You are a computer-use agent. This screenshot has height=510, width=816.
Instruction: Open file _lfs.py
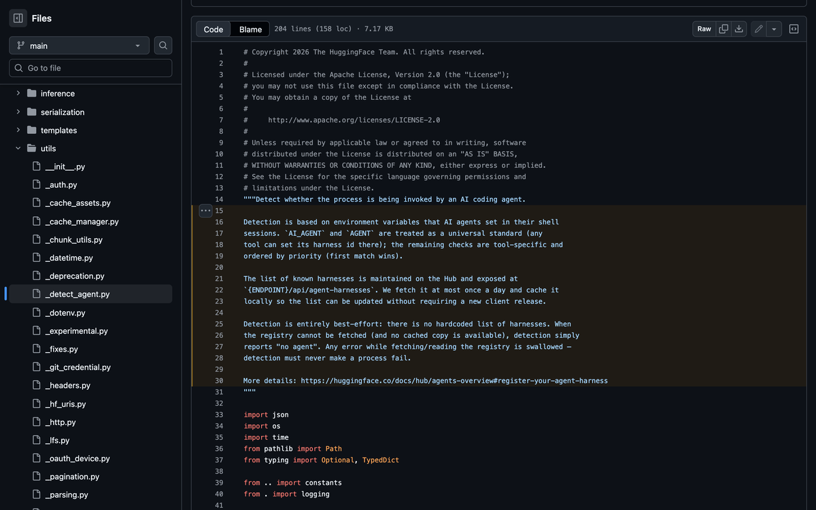(x=57, y=441)
